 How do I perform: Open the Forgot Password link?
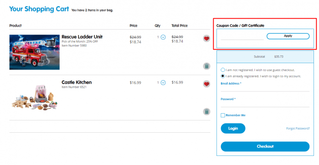(298, 129)
